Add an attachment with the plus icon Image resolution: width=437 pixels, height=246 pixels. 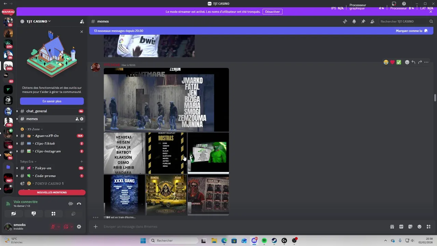[96, 227]
